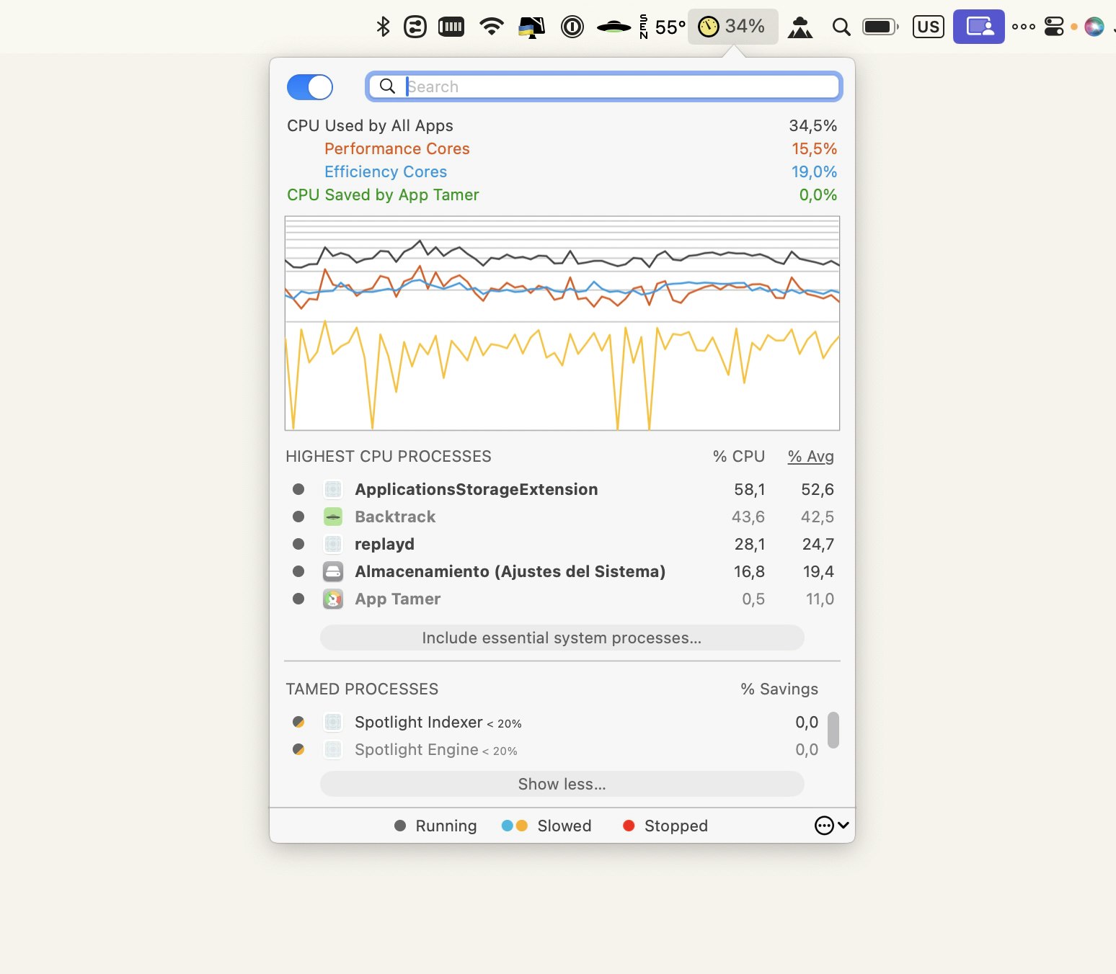Click the barcode-style menu bar icon
The height and width of the screenshot is (974, 1116).
click(451, 27)
